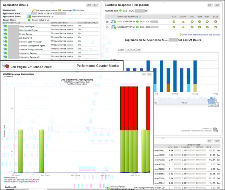Select the radio button for first MSSQLSERVER instance
The height and width of the screenshot is (190, 225).
coord(108,22)
